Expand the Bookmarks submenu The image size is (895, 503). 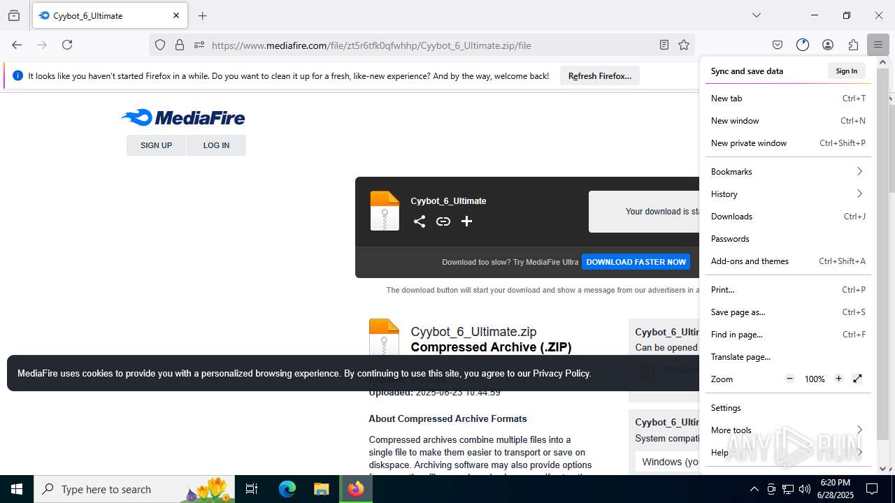[x=787, y=172]
